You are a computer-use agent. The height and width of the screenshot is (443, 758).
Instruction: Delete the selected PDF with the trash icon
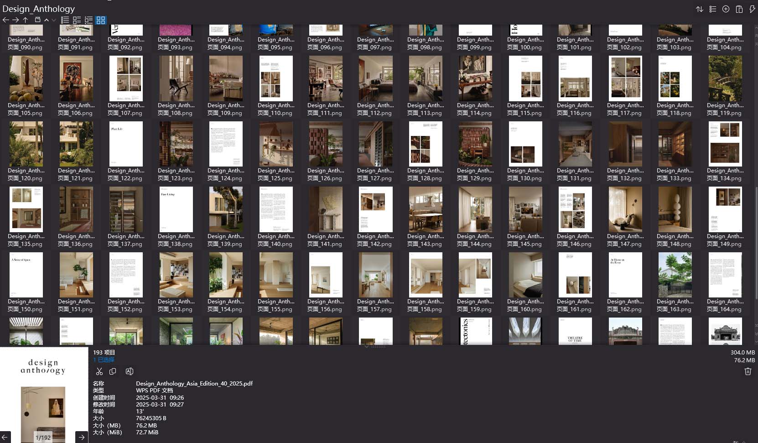(748, 371)
